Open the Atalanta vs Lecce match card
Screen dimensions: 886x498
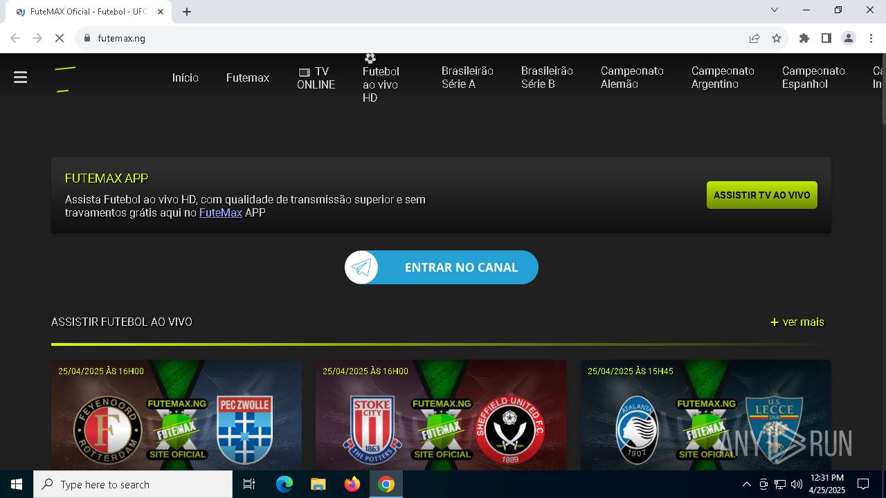[x=706, y=415]
